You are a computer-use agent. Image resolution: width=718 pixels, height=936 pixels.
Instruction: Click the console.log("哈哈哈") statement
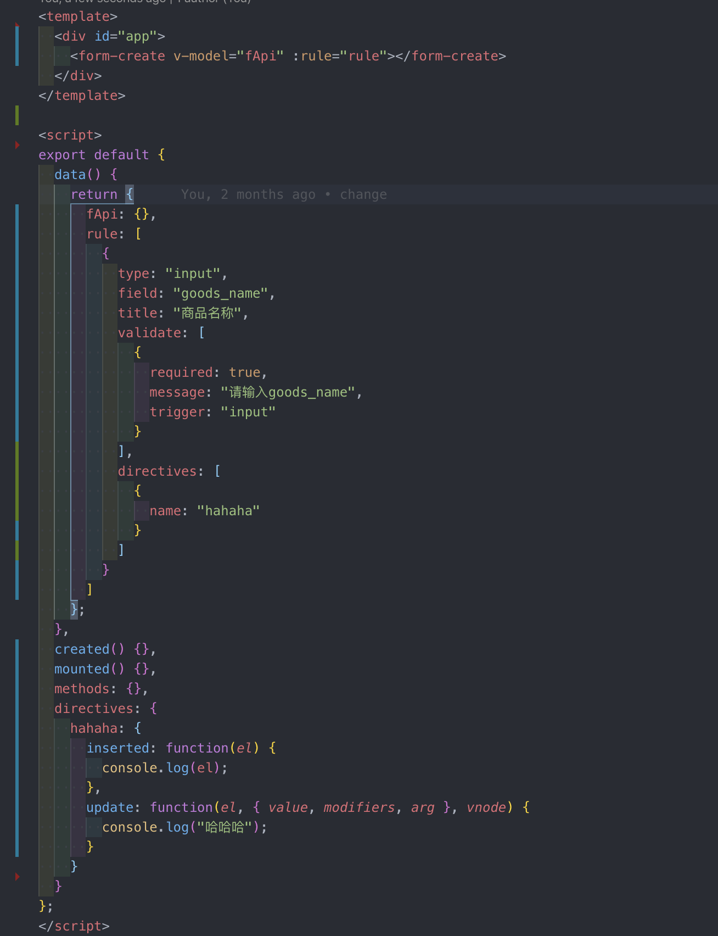(184, 827)
